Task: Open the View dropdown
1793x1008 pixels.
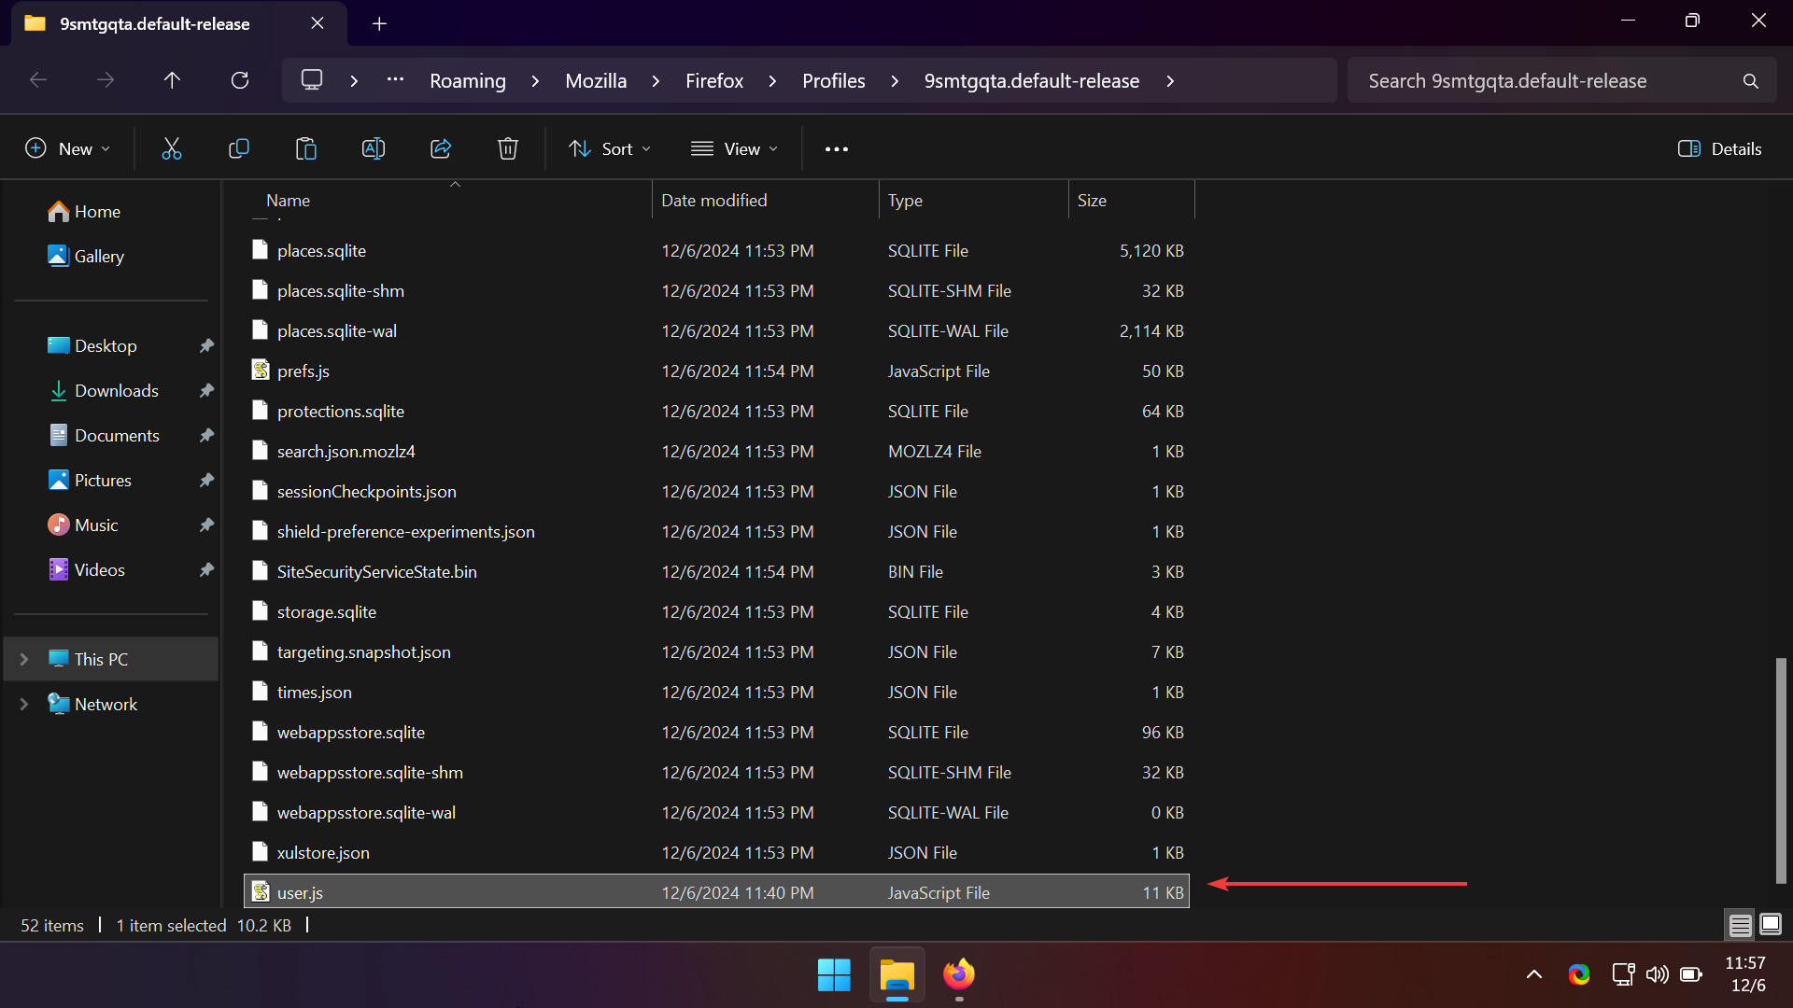Action: [735, 149]
